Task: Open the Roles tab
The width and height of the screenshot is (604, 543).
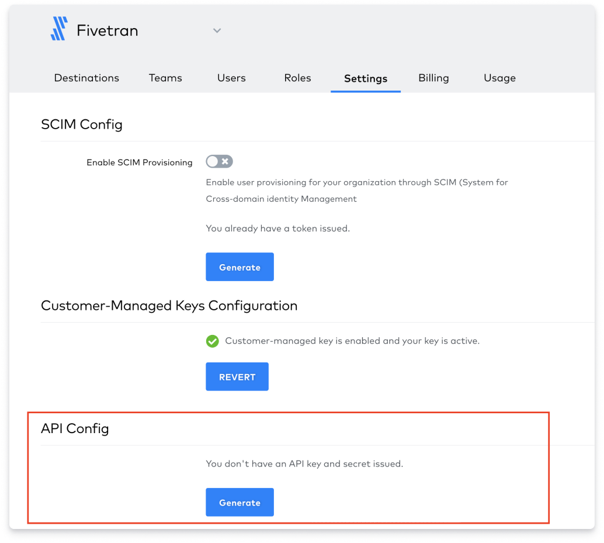Action: [x=297, y=78]
